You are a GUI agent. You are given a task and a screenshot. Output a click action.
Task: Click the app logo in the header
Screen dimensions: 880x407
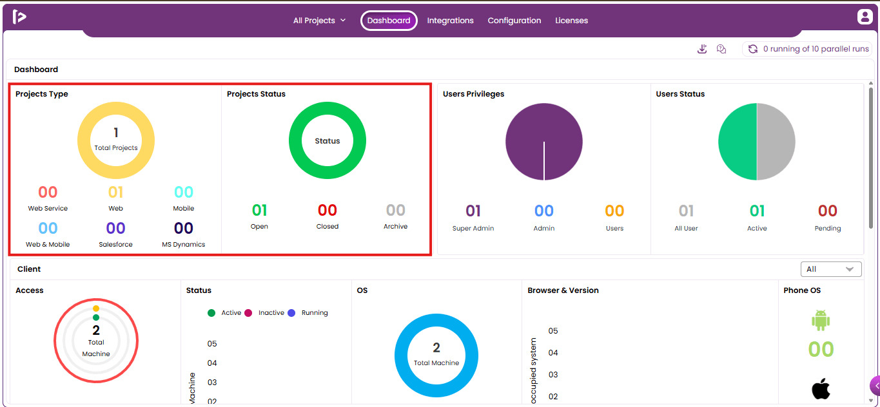pyautogui.click(x=19, y=17)
